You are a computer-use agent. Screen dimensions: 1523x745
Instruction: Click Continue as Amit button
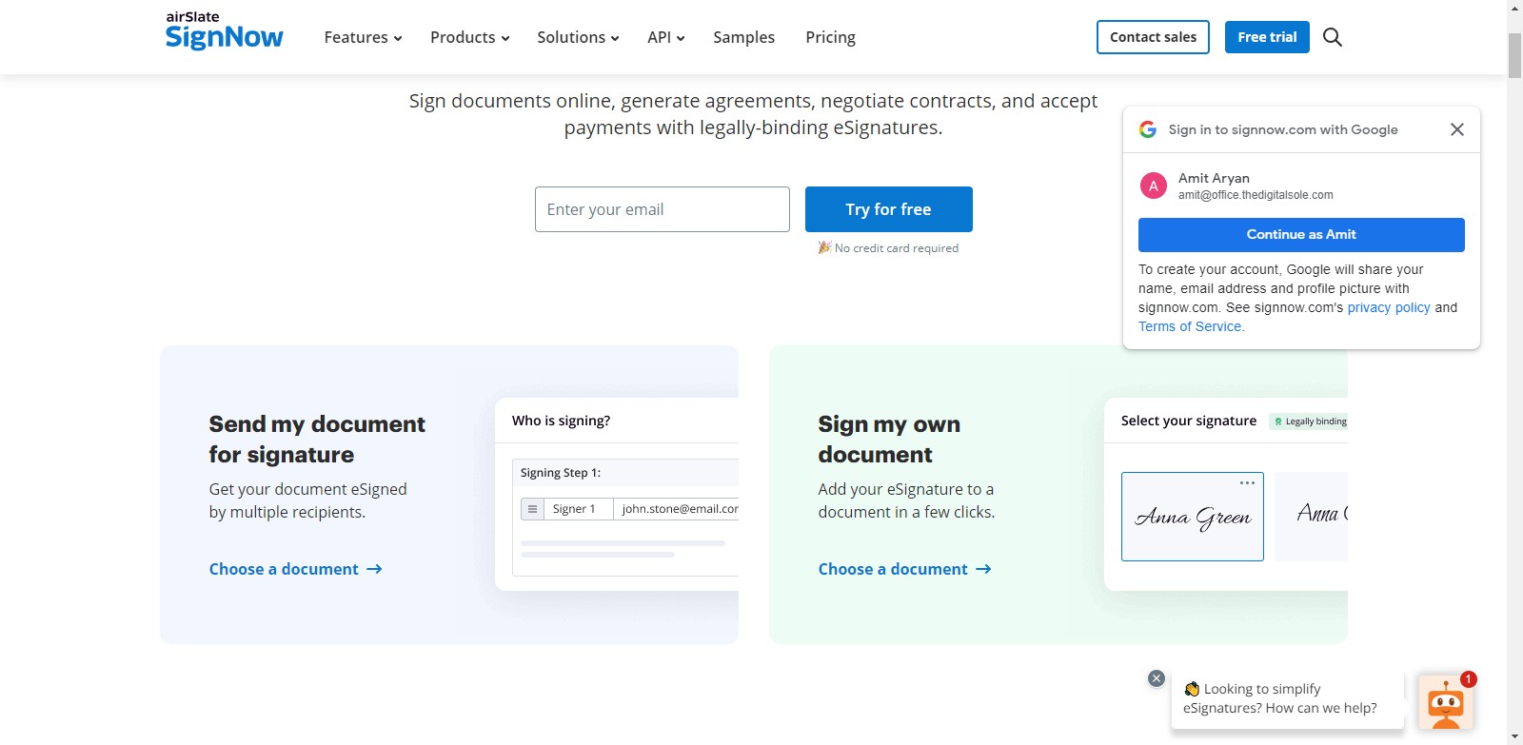click(1300, 235)
